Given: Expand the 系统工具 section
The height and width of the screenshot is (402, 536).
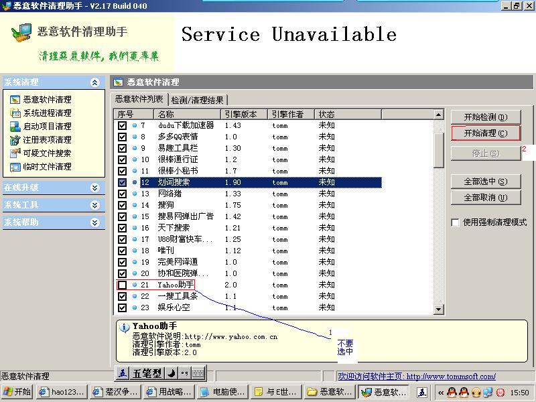Looking at the screenshot, I should [94, 205].
